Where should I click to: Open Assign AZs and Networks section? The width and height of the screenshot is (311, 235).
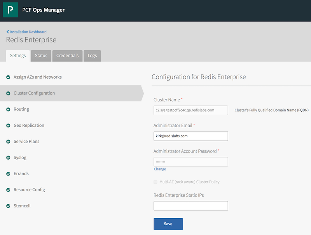point(37,77)
